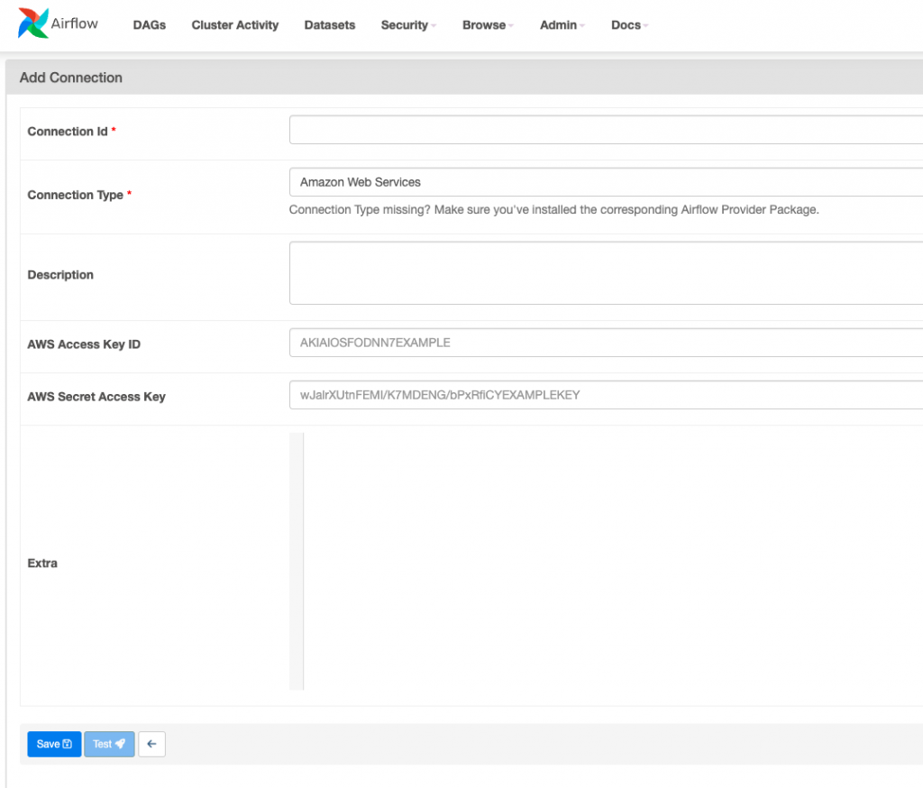Viewport: 923px width, 788px height.
Task: Open the Admin dropdown menu
Action: click(x=562, y=24)
